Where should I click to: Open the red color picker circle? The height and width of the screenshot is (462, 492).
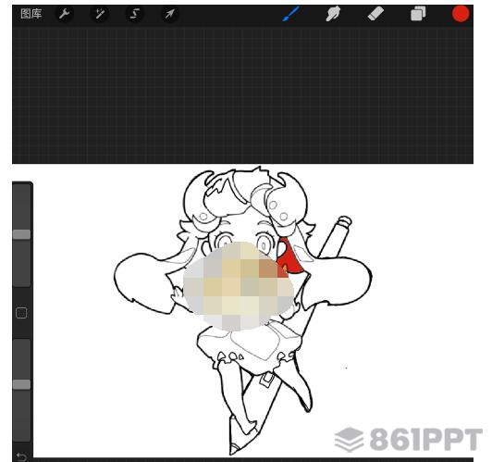(x=461, y=14)
